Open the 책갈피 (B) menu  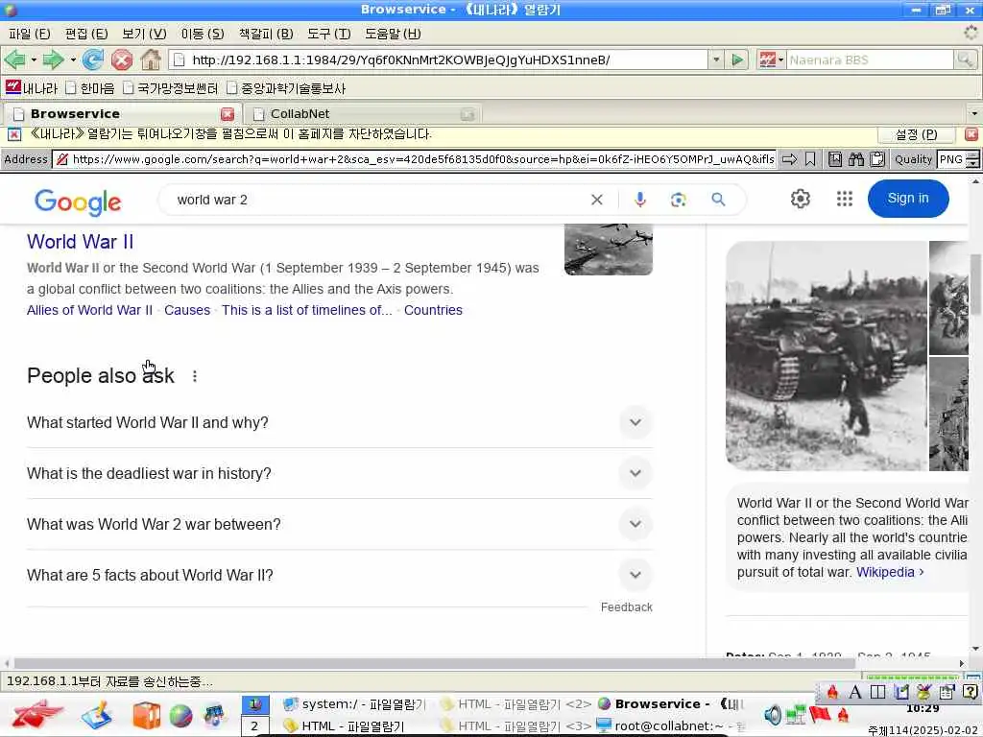click(x=266, y=34)
